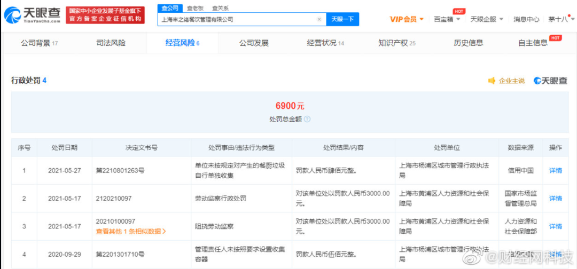Click the official credit institution red banner
577x269 pixels.
click(x=106, y=15)
